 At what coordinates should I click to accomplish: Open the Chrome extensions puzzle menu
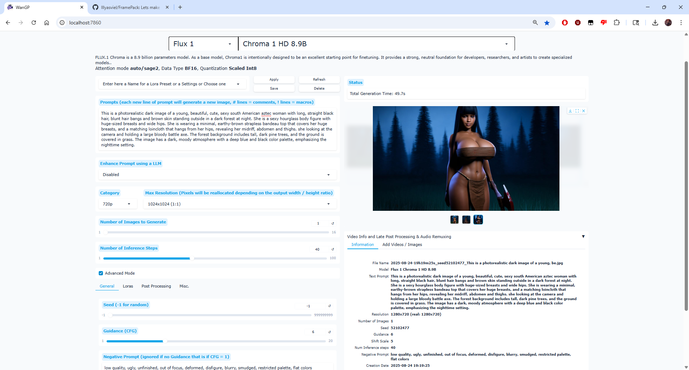point(617,23)
